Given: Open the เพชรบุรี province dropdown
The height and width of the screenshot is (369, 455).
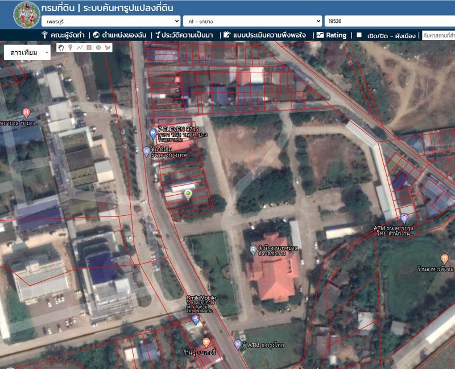Looking at the screenshot, I should pyautogui.click(x=110, y=22).
